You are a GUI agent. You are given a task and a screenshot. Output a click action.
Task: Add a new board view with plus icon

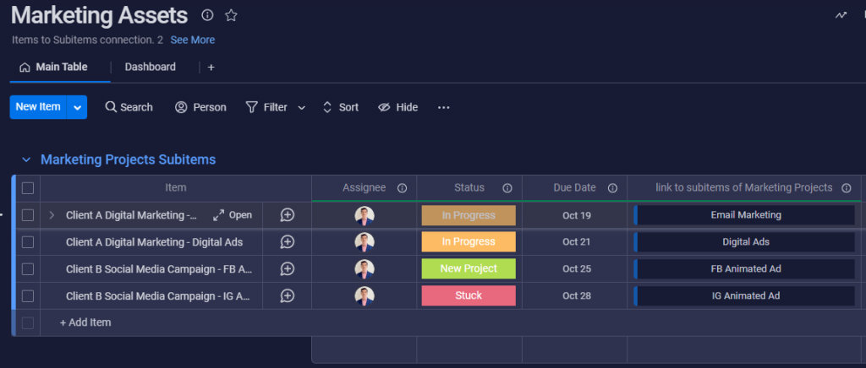click(x=211, y=68)
